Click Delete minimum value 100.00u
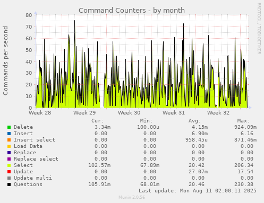Screen dimensions: 264x203 click(148, 127)
